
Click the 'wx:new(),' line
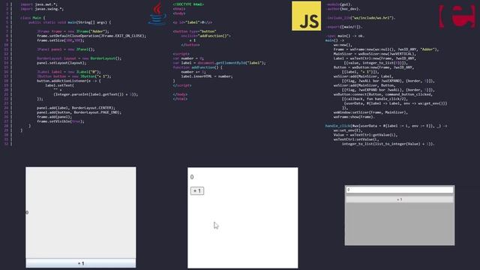pos(343,45)
